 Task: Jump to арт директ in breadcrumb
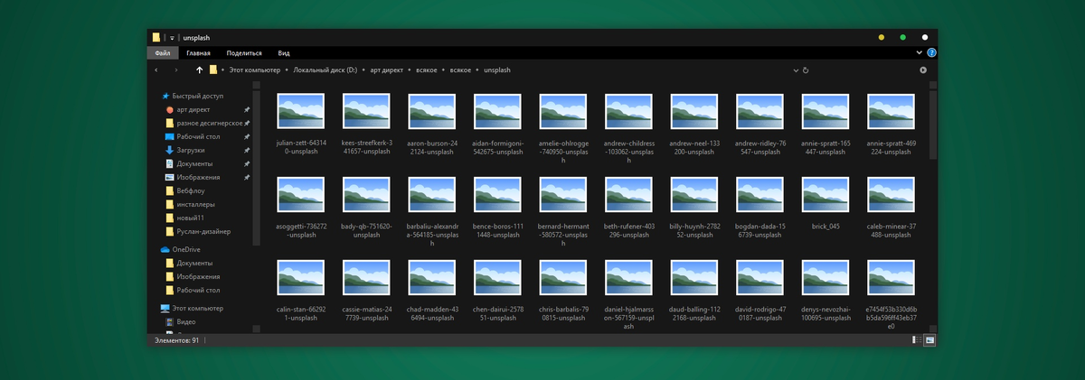(387, 70)
